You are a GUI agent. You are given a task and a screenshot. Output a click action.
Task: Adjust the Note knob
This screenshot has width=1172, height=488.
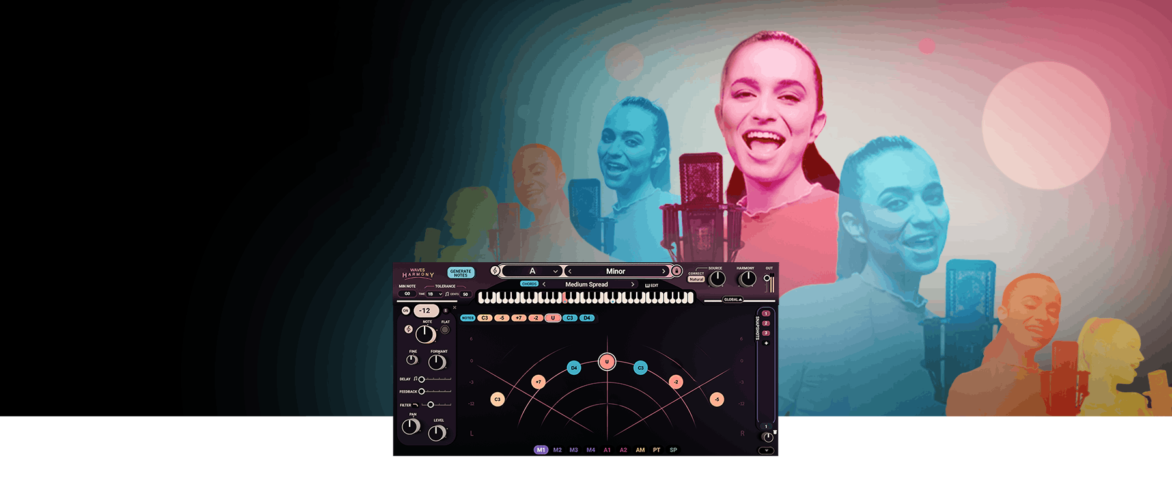425,334
